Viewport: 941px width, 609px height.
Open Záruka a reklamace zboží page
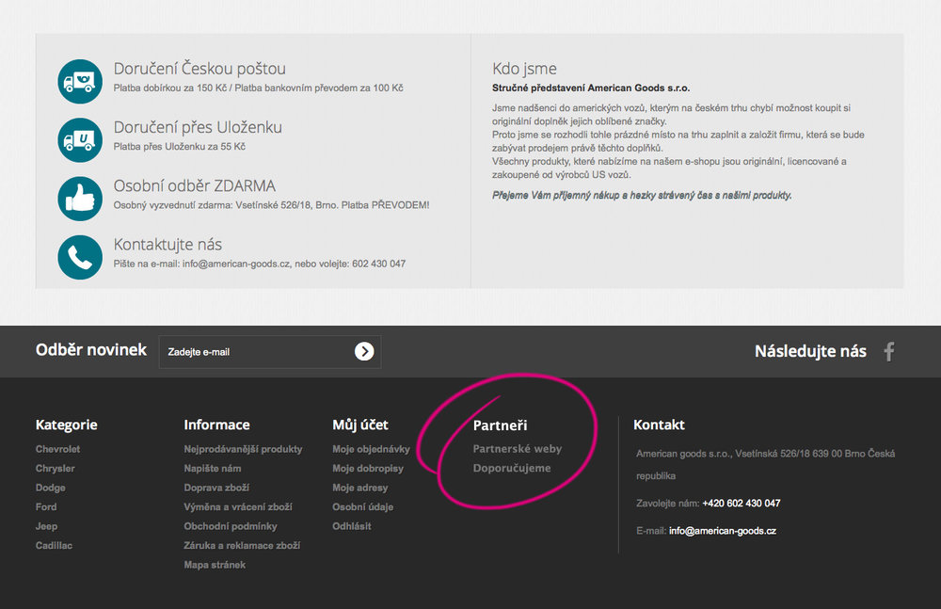(x=243, y=545)
